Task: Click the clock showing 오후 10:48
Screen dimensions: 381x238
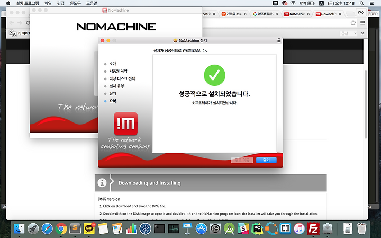Action: tap(341, 3)
